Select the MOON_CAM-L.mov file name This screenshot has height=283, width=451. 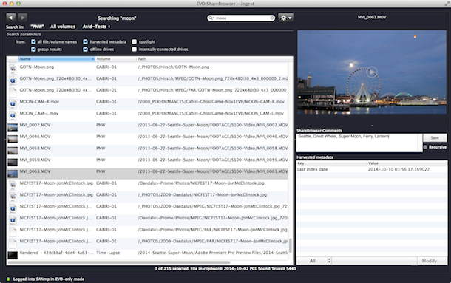(x=39, y=113)
